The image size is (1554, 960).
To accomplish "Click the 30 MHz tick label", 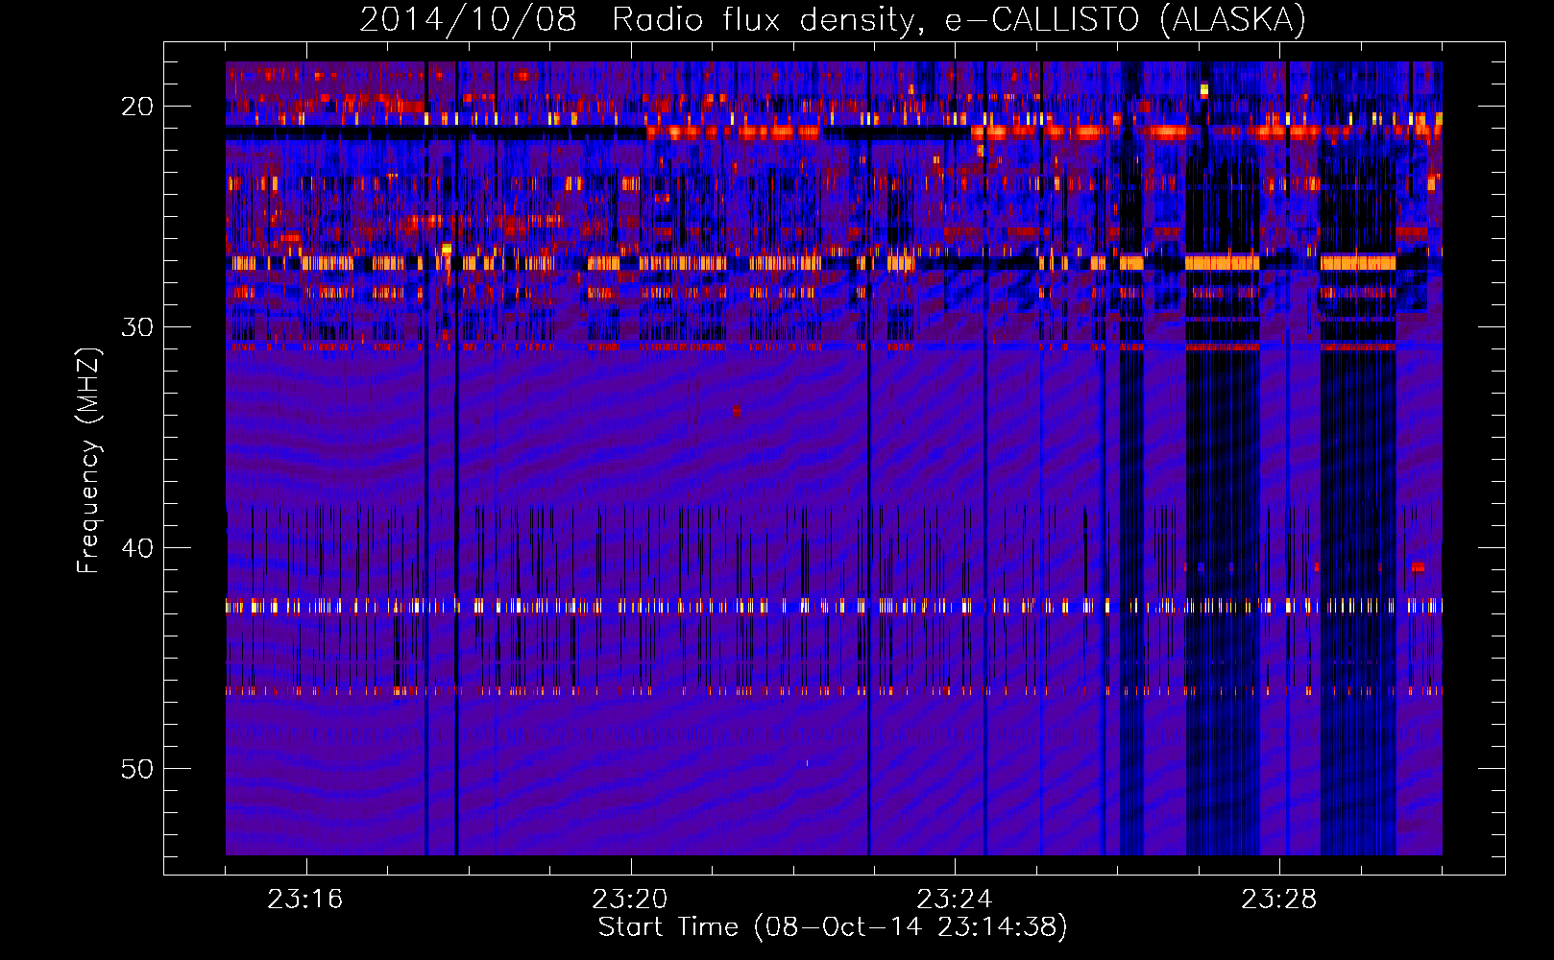I will point(138,326).
